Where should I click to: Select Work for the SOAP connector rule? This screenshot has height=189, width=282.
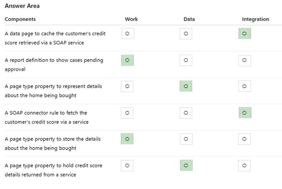point(127,113)
